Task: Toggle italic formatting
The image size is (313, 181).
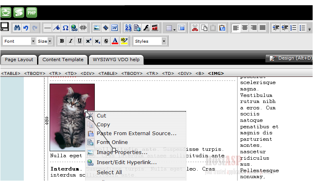Action: [x=71, y=41]
